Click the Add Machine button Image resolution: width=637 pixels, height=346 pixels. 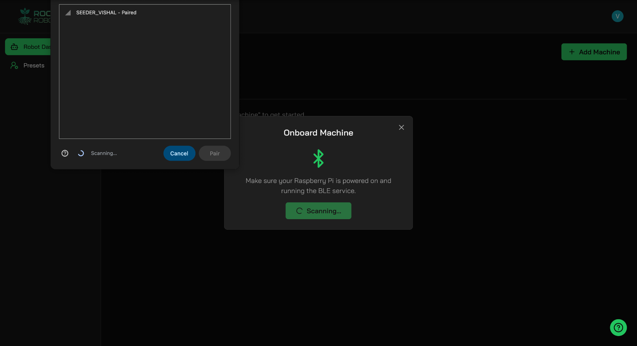point(594,52)
